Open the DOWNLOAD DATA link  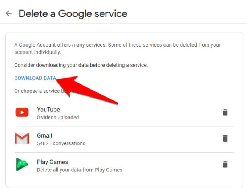click(x=35, y=78)
